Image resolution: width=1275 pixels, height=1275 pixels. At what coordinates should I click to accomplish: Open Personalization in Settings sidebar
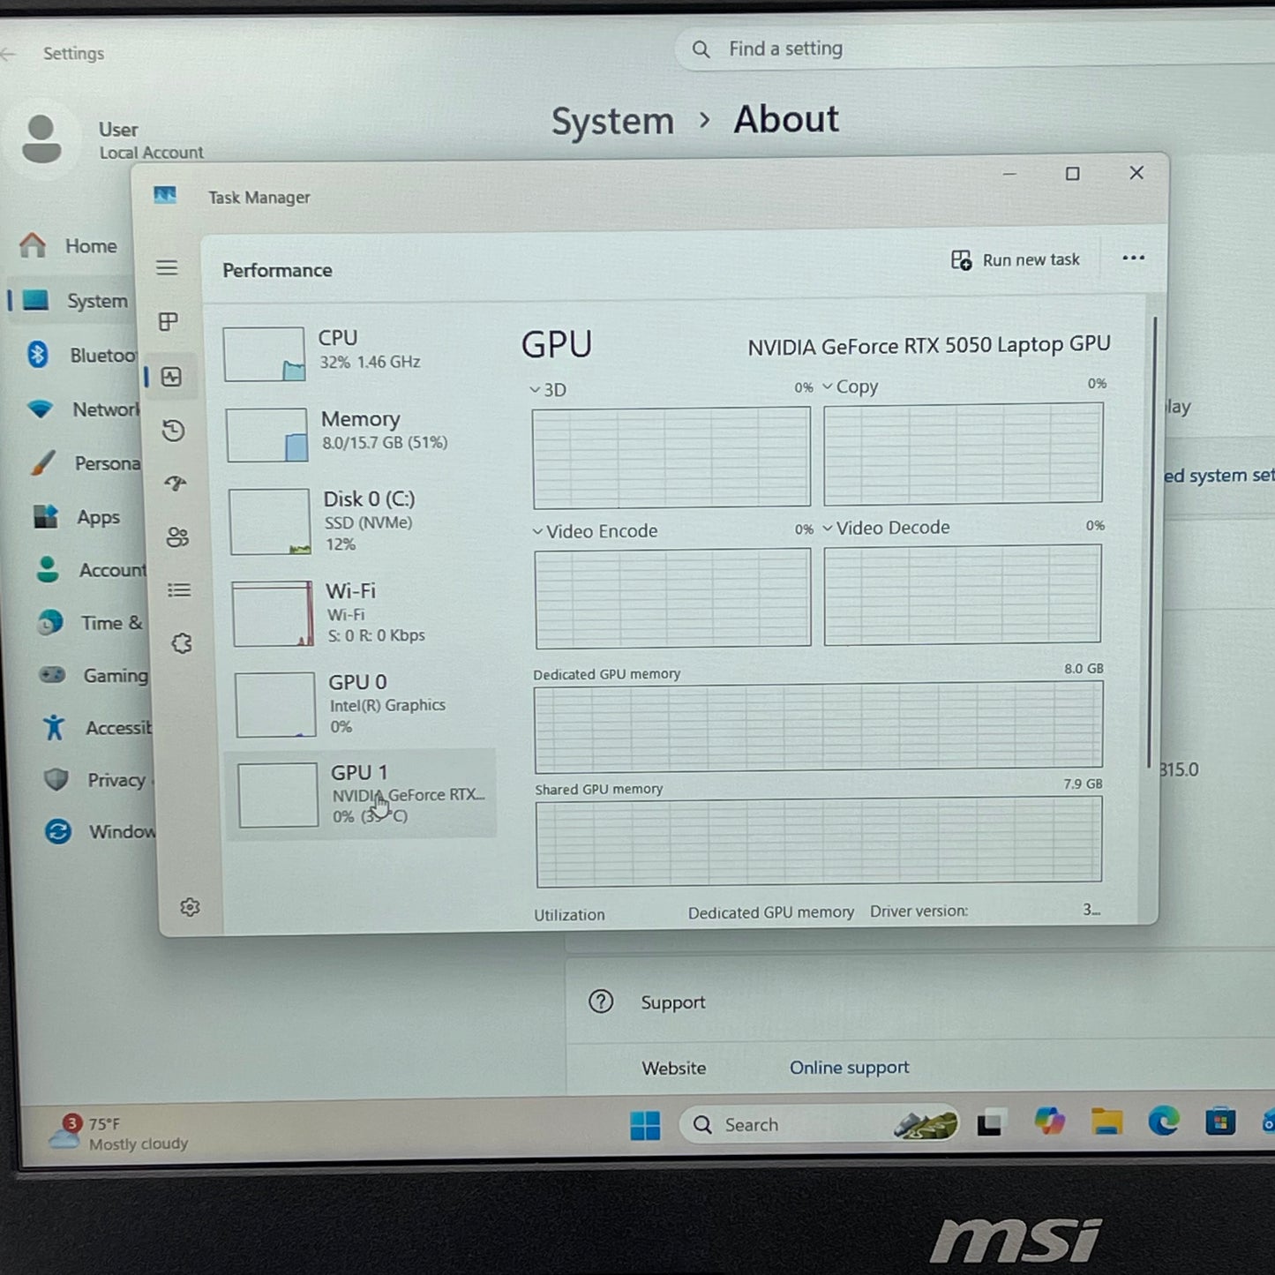click(x=85, y=463)
